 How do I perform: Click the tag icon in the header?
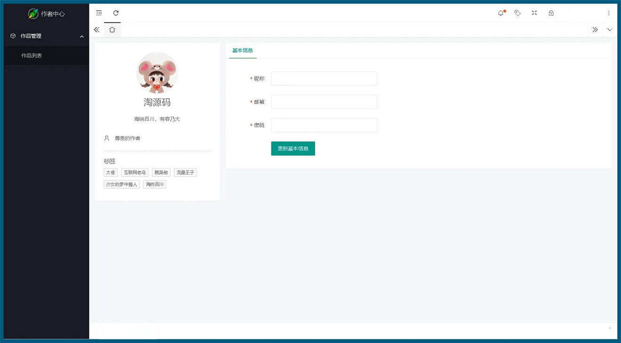click(x=517, y=13)
